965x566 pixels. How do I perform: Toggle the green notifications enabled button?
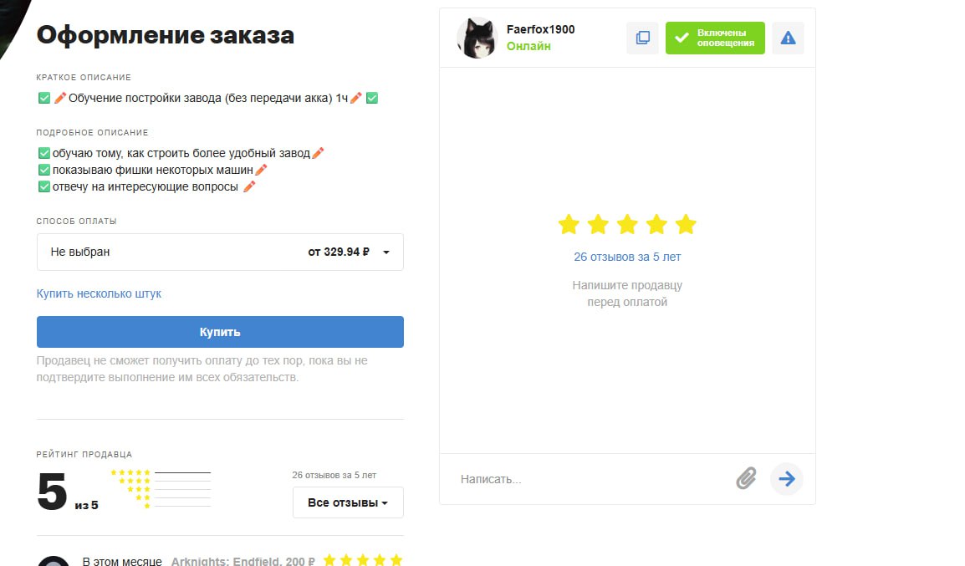(715, 38)
